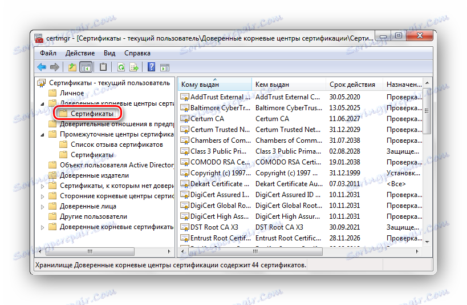Maximize the certmgr window

pyautogui.click(x=398, y=36)
